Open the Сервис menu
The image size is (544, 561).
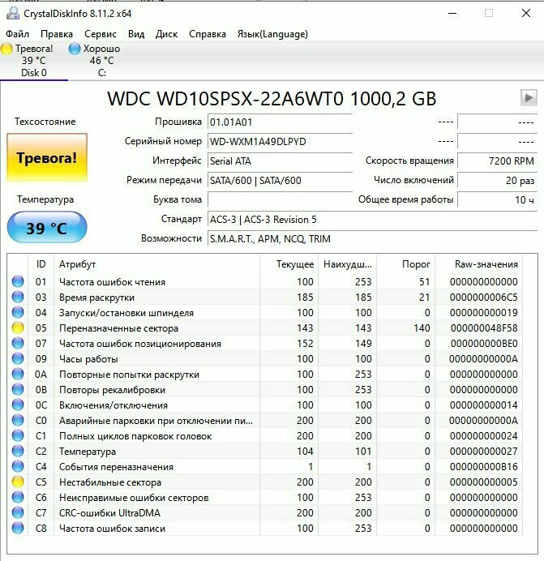pos(101,34)
